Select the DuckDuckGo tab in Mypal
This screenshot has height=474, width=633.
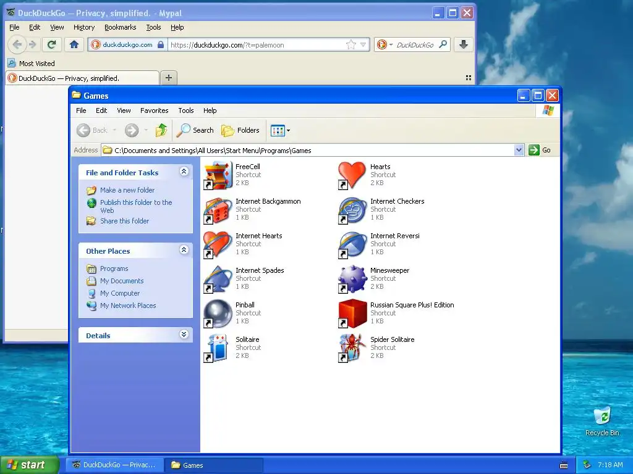(83, 78)
